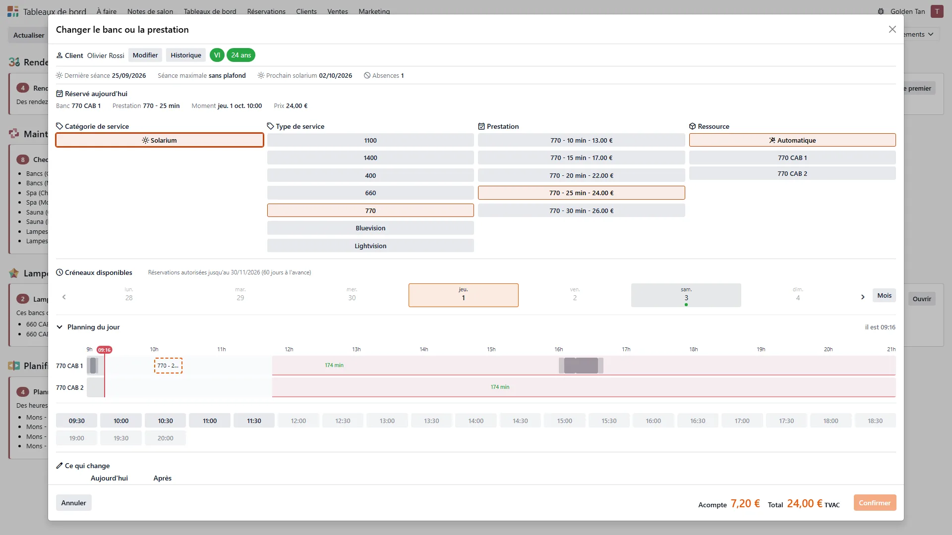
Task: Select Automatique resource
Action: point(792,140)
